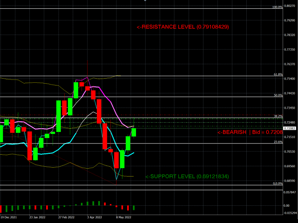Click indicator scale value -0.035294
The width and height of the screenshot is (298, 223).
290,213
